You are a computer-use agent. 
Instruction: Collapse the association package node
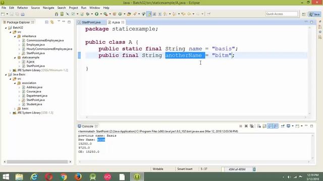(x=15, y=83)
